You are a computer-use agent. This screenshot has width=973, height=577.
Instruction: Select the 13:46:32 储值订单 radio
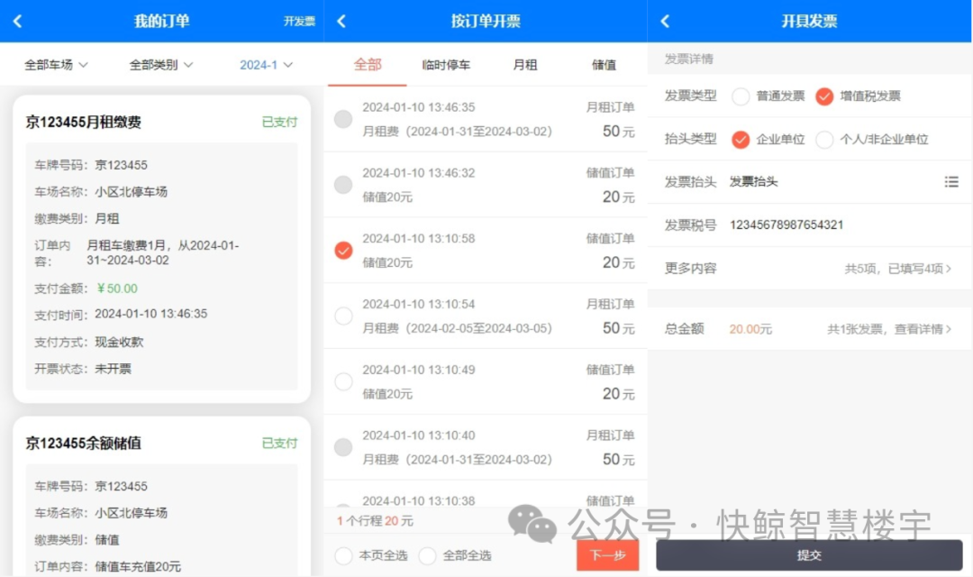pos(343,185)
